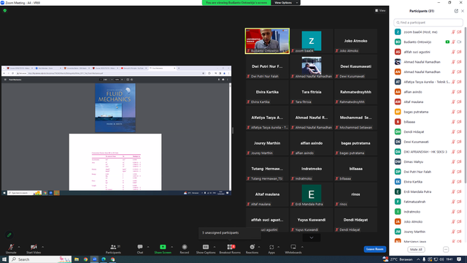Click the green encryption shield icon
This screenshot has width=467, height=263.
pos(5,10)
